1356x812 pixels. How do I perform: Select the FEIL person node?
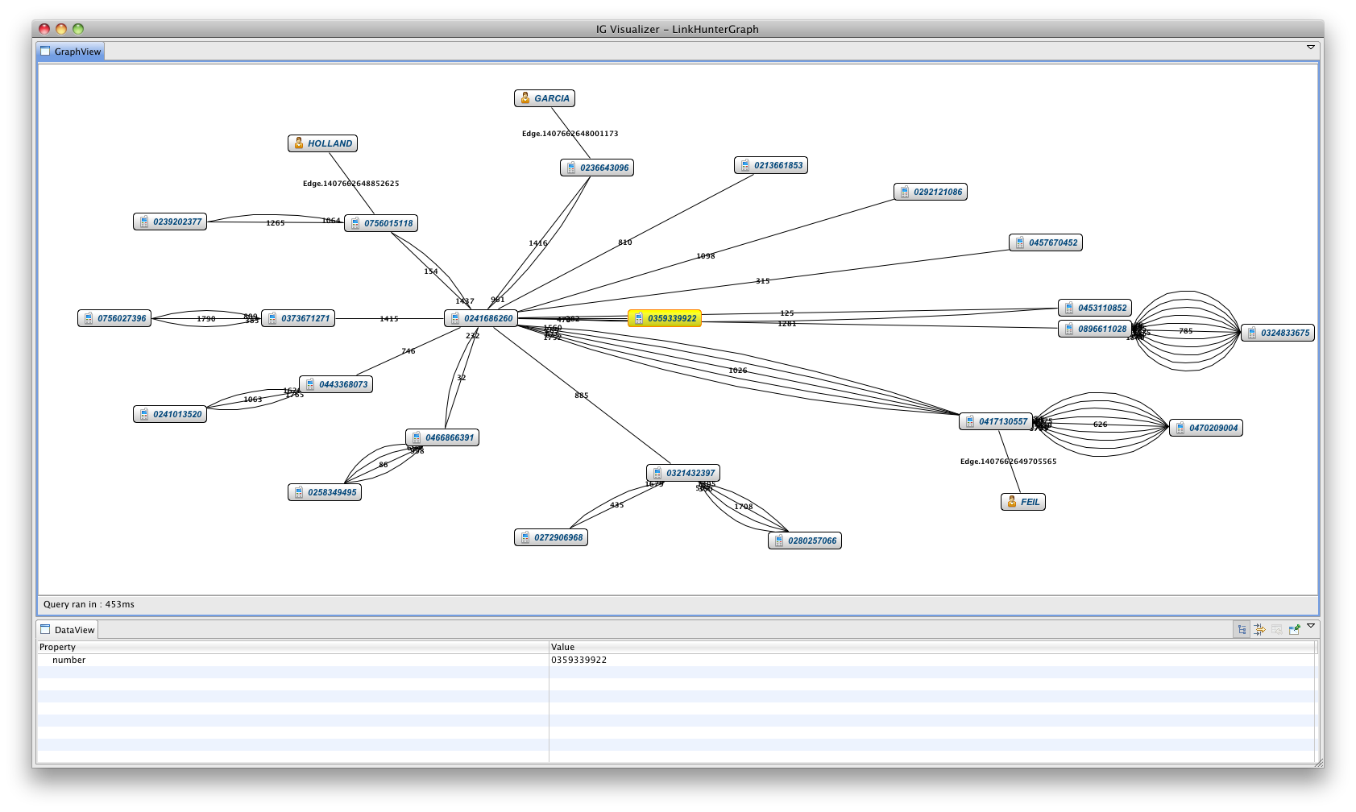pyautogui.click(x=1023, y=502)
